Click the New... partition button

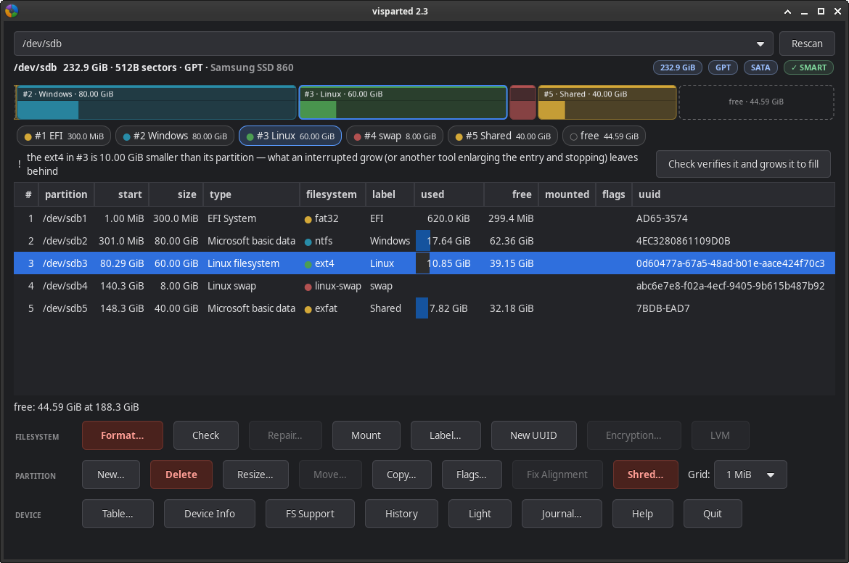click(111, 474)
